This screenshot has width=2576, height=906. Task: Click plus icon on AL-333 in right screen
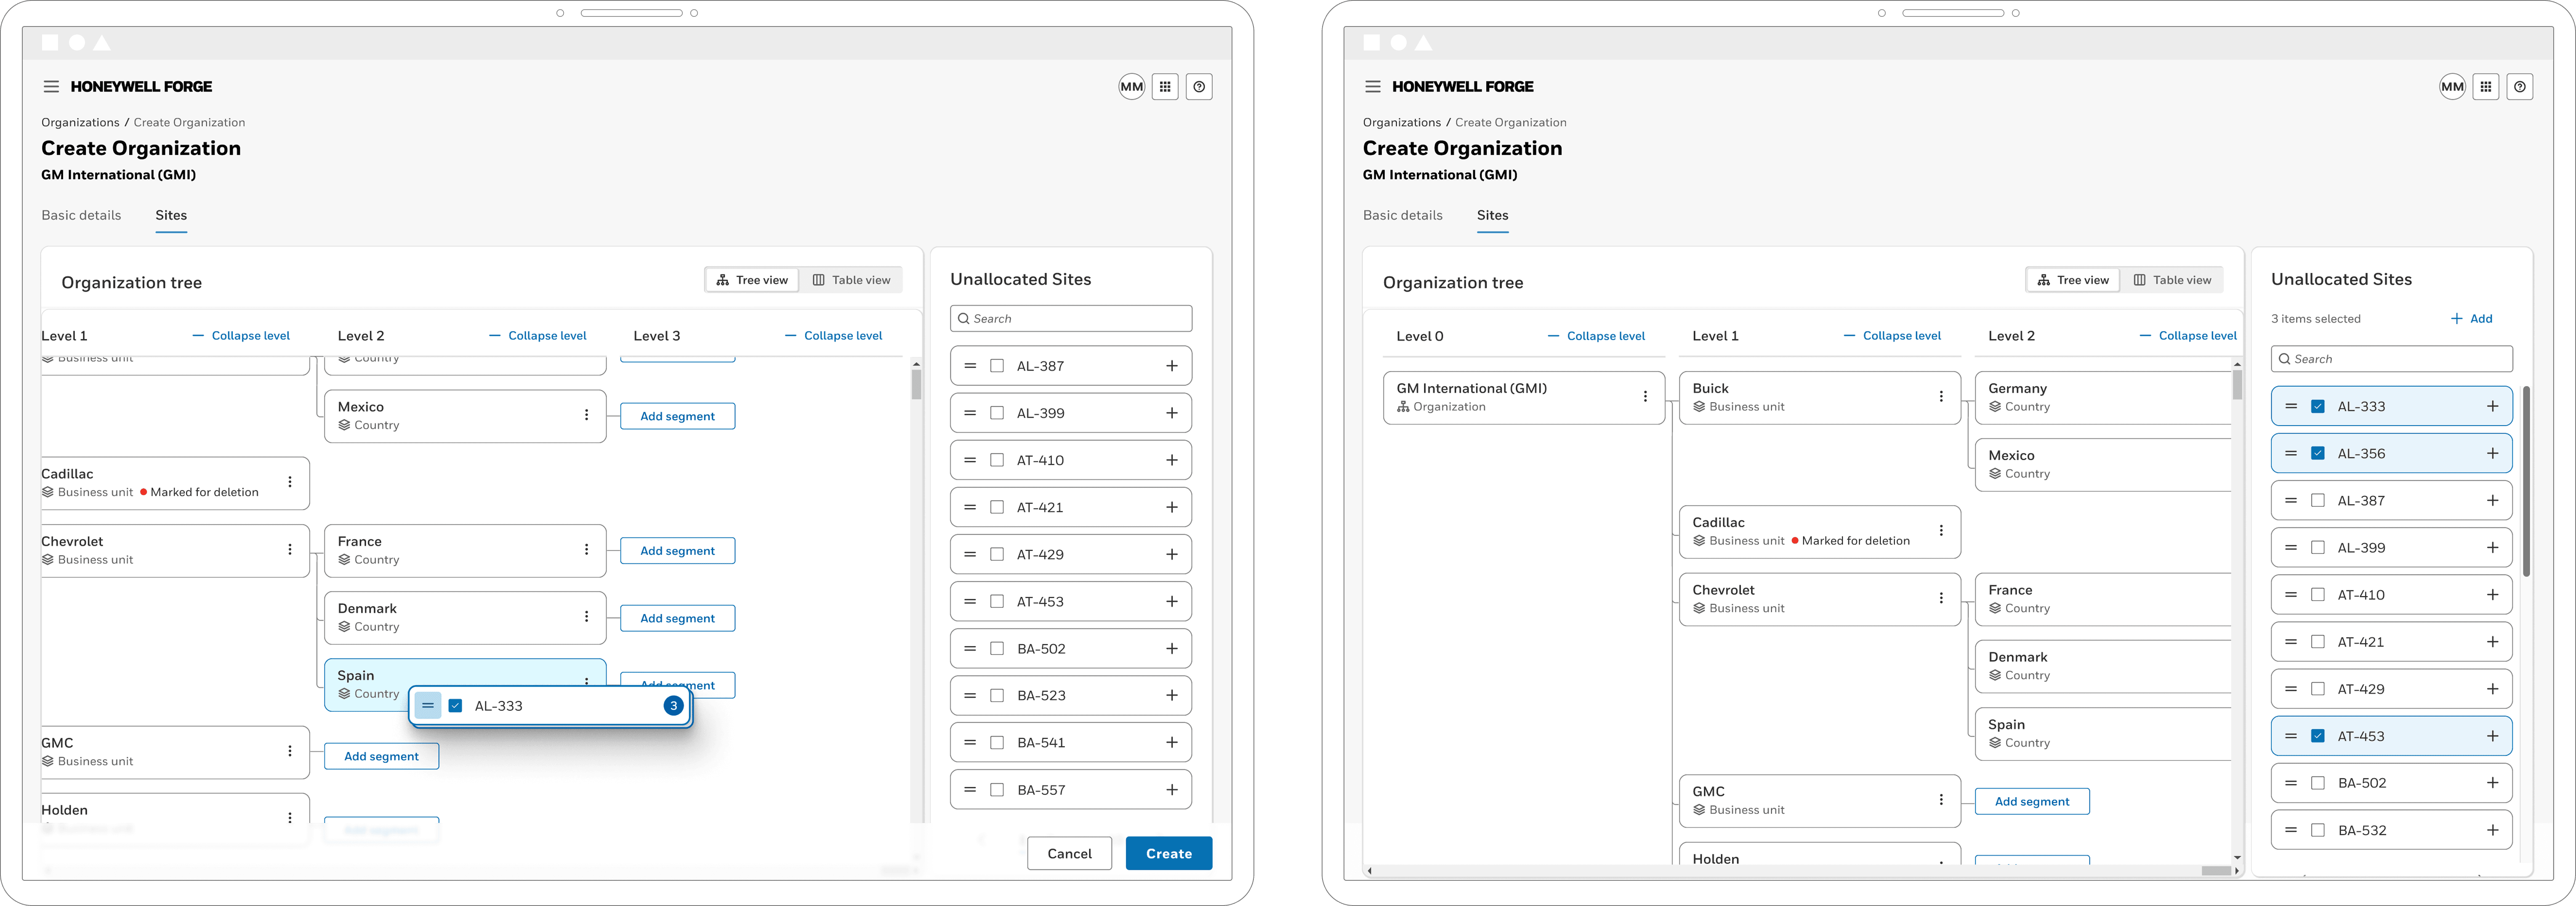2493,407
